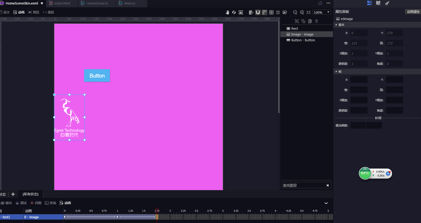The width and height of the screenshot is (421, 223).
Task: Open the data binding icon
Action: point(251,12)
